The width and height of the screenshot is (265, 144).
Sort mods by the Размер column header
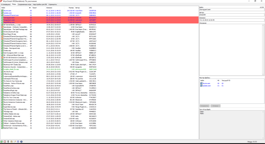click(x=69, y=8)
